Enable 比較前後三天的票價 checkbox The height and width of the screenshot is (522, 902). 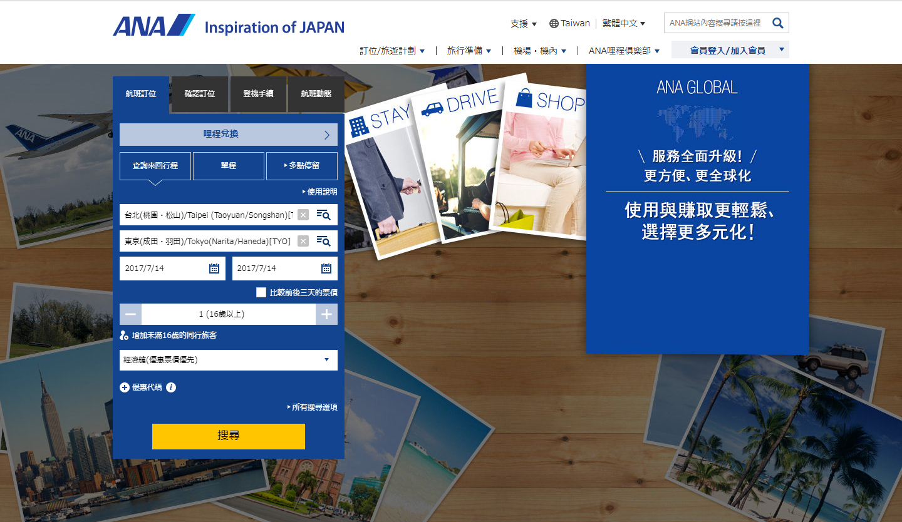click(261, 292)
